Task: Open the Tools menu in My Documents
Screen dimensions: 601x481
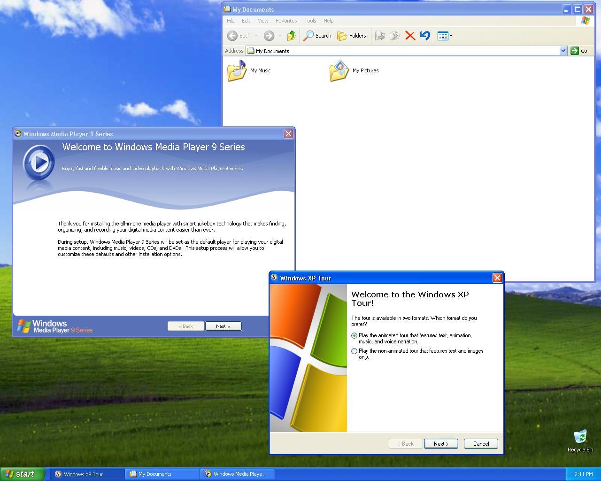Action: click(x=310, y=21)
